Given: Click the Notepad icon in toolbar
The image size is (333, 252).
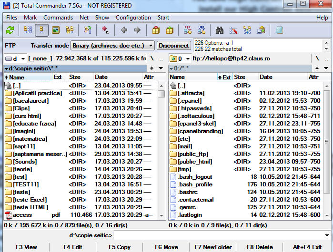Looking at the screenshot, I should point(279,30).
